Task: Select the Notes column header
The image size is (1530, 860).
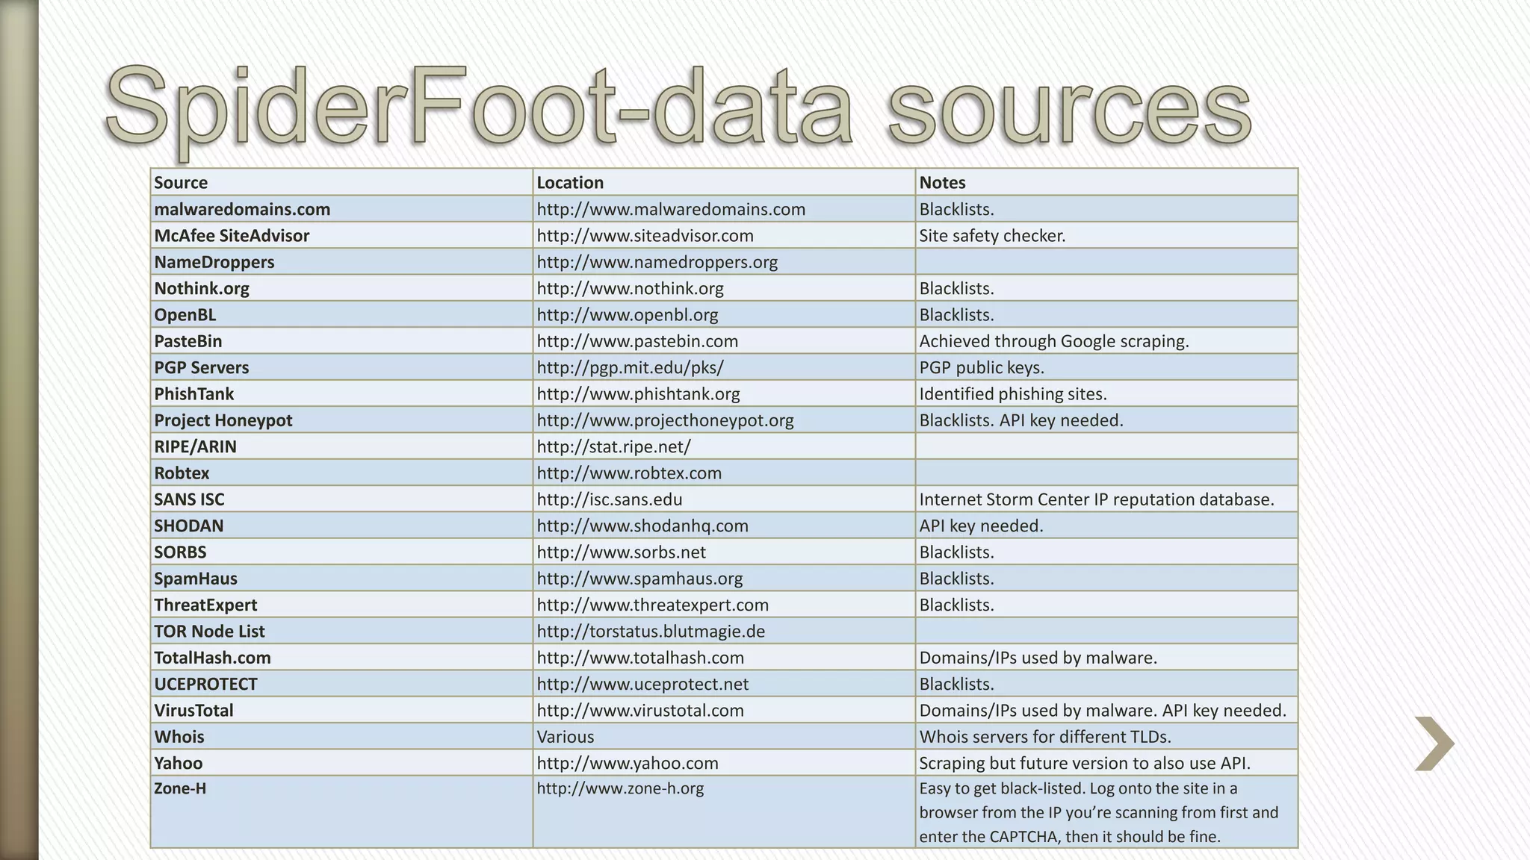Action: 942,183
